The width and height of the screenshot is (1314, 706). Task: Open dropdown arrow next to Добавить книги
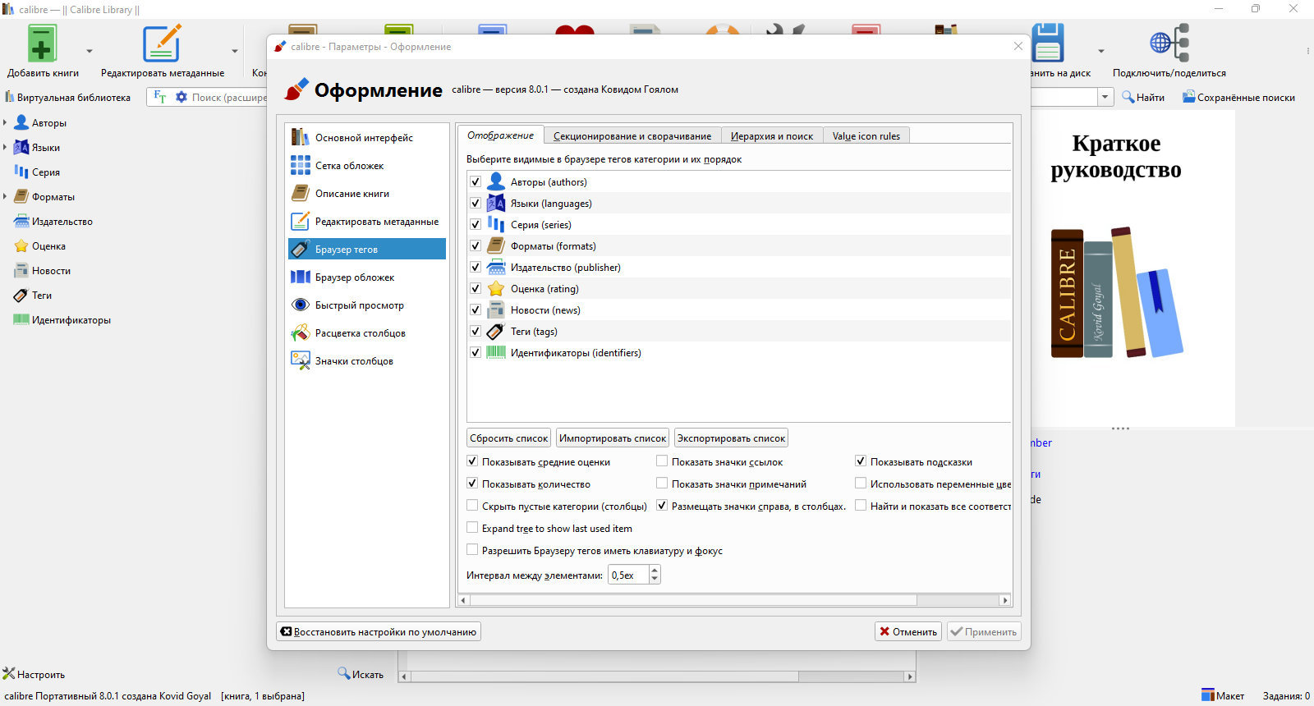tap(90, 51)
